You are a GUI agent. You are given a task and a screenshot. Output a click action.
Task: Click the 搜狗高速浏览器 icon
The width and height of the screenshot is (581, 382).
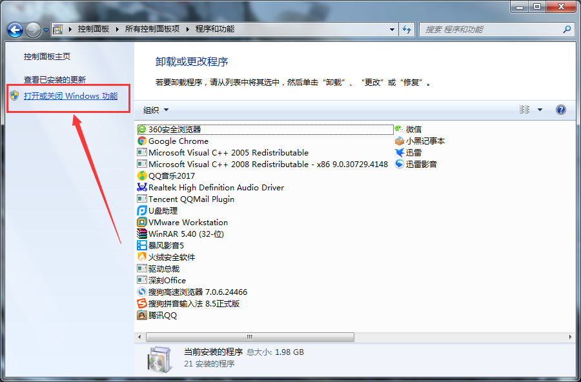[142, 292]
